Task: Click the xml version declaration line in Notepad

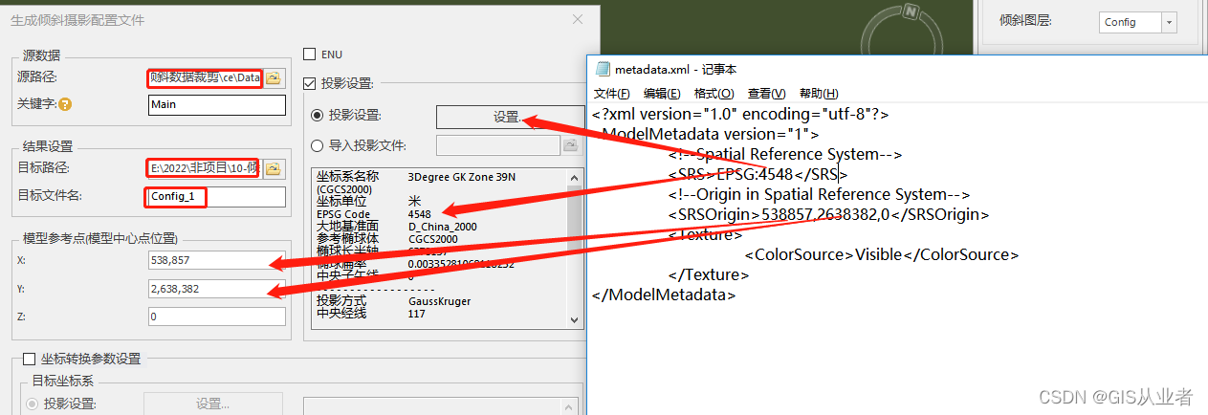Action: point(740,114)
